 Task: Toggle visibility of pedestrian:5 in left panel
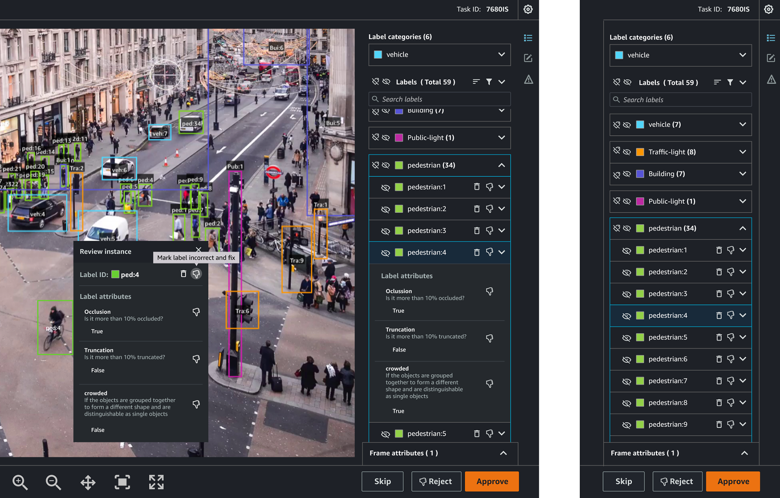click(386, 434)
